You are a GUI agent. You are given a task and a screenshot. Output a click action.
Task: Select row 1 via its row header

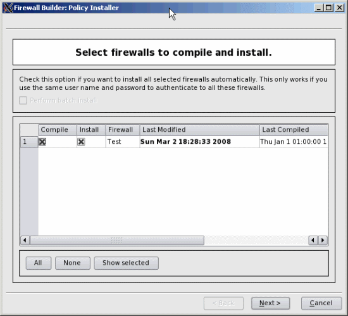[29, 142]
